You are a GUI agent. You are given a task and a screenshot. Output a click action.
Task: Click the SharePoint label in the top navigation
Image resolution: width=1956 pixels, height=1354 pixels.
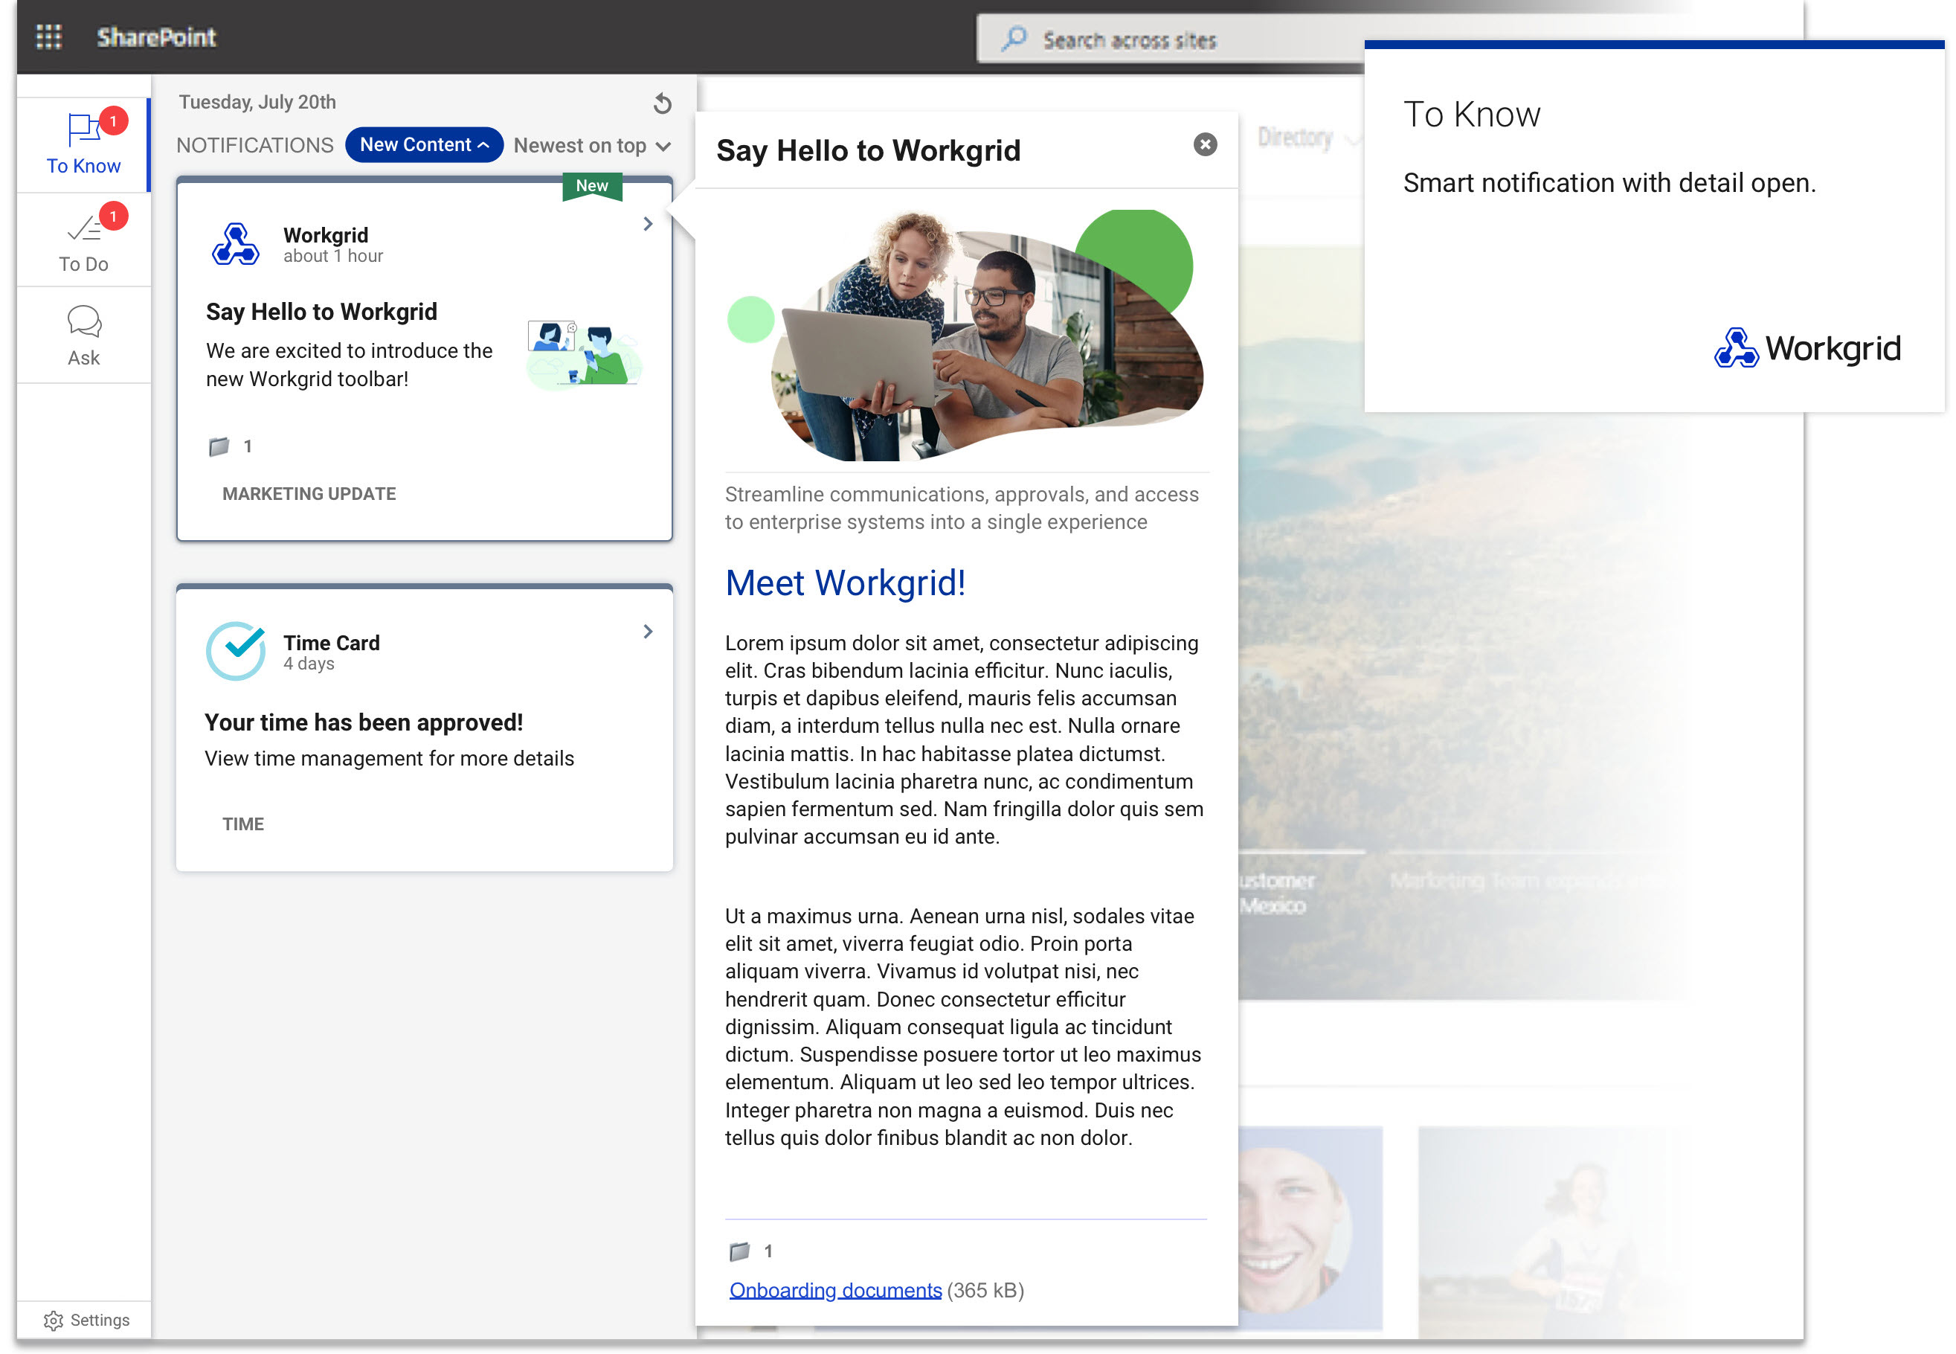click(x=156, y=37)
